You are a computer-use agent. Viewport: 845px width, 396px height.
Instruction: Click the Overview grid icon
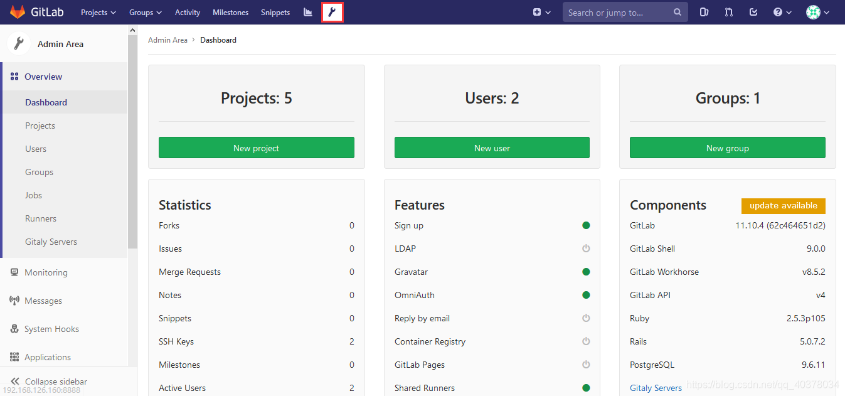tap(14, 77)
